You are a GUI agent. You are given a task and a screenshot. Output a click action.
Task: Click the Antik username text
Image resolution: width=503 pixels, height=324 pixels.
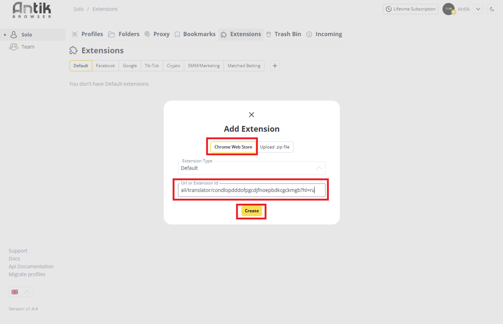tap(463, 9)
